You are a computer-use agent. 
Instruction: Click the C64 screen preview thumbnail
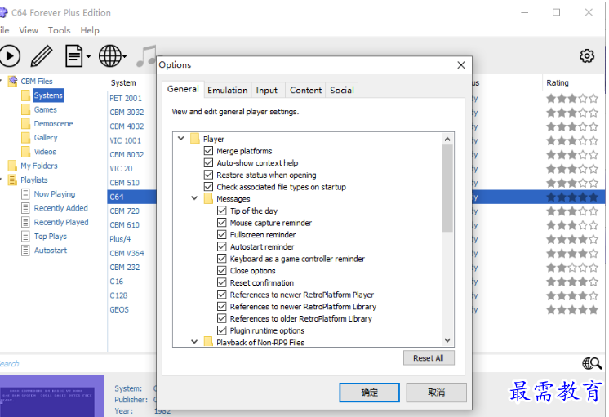click(x=51, y=396)
